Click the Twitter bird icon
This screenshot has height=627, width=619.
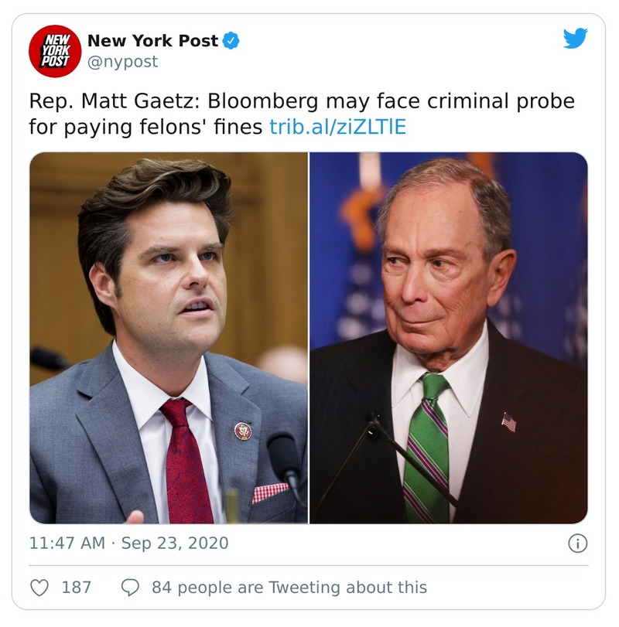pyautogui.click(x=576, y=38)
